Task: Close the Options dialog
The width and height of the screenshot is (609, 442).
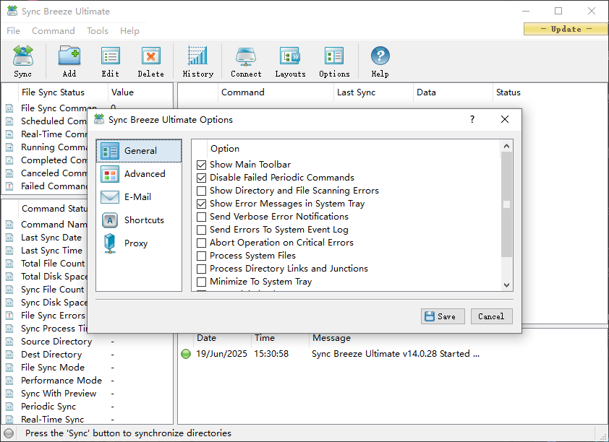Action: pyautogui.click(x=505, y=119)
